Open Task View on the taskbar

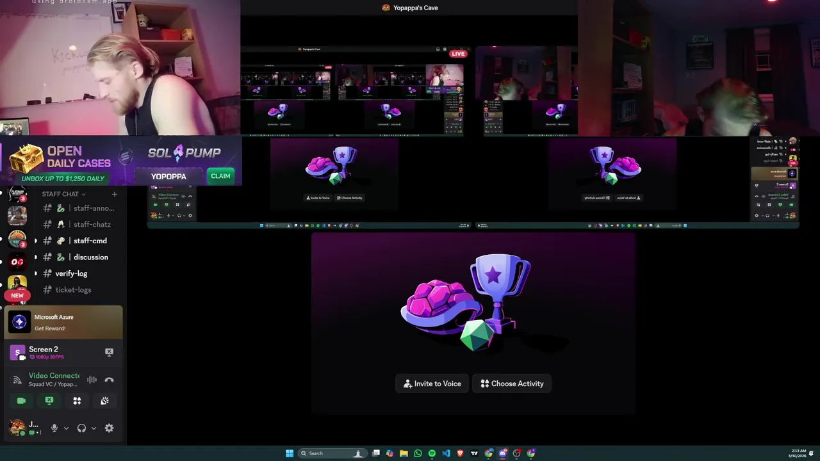point(376,453)
